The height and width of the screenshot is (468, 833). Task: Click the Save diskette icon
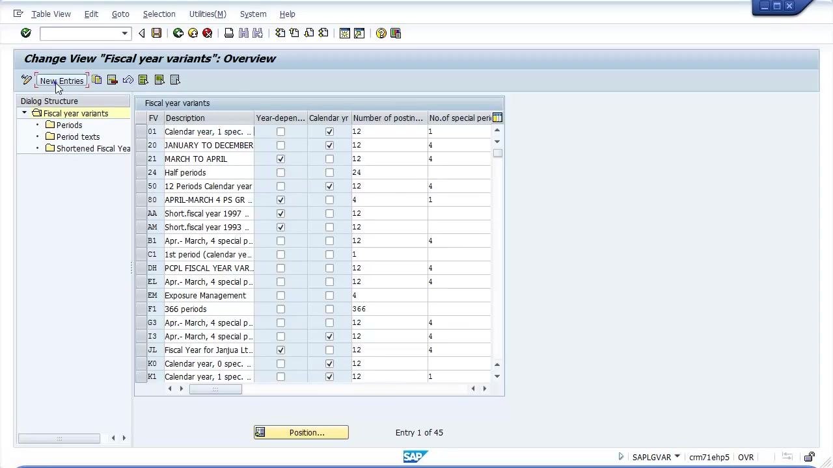pyautogui.click(x=156, y=33)
